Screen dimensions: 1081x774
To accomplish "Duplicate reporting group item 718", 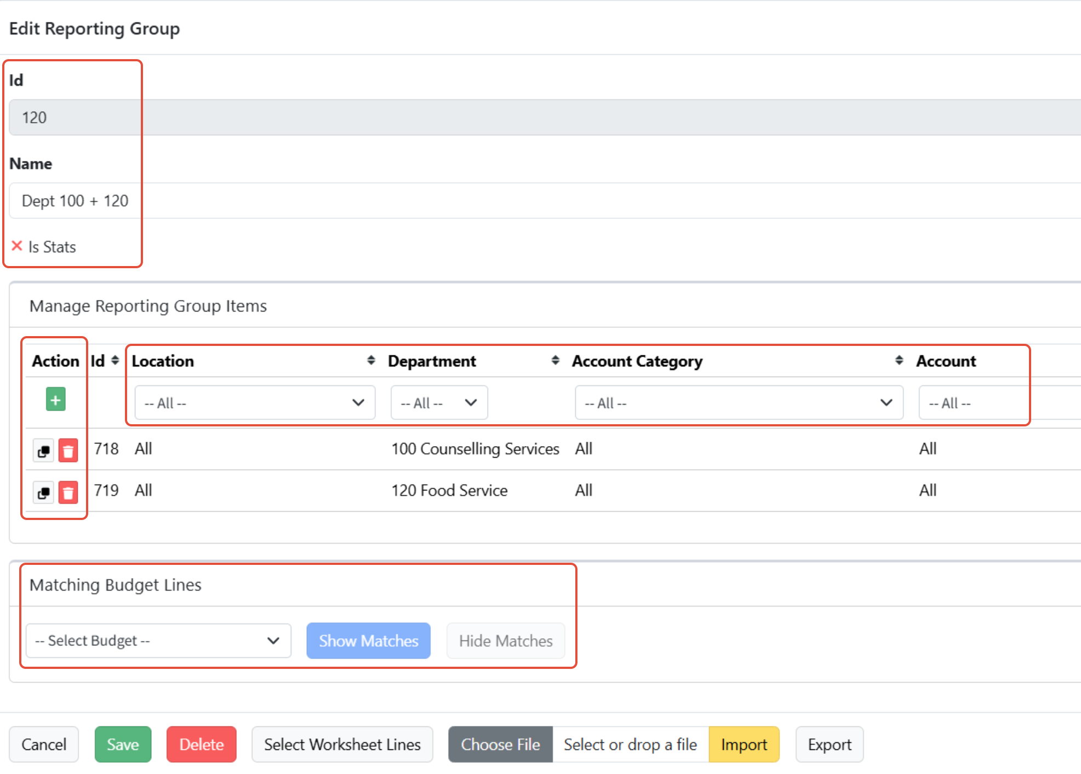I will pos(43,451).
